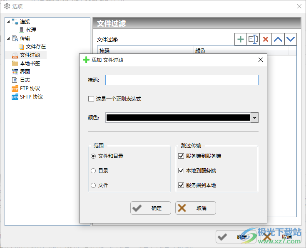Move filter up with the up arrow icon
Viewport: 306px width, 248px height.
coord(278,39)
